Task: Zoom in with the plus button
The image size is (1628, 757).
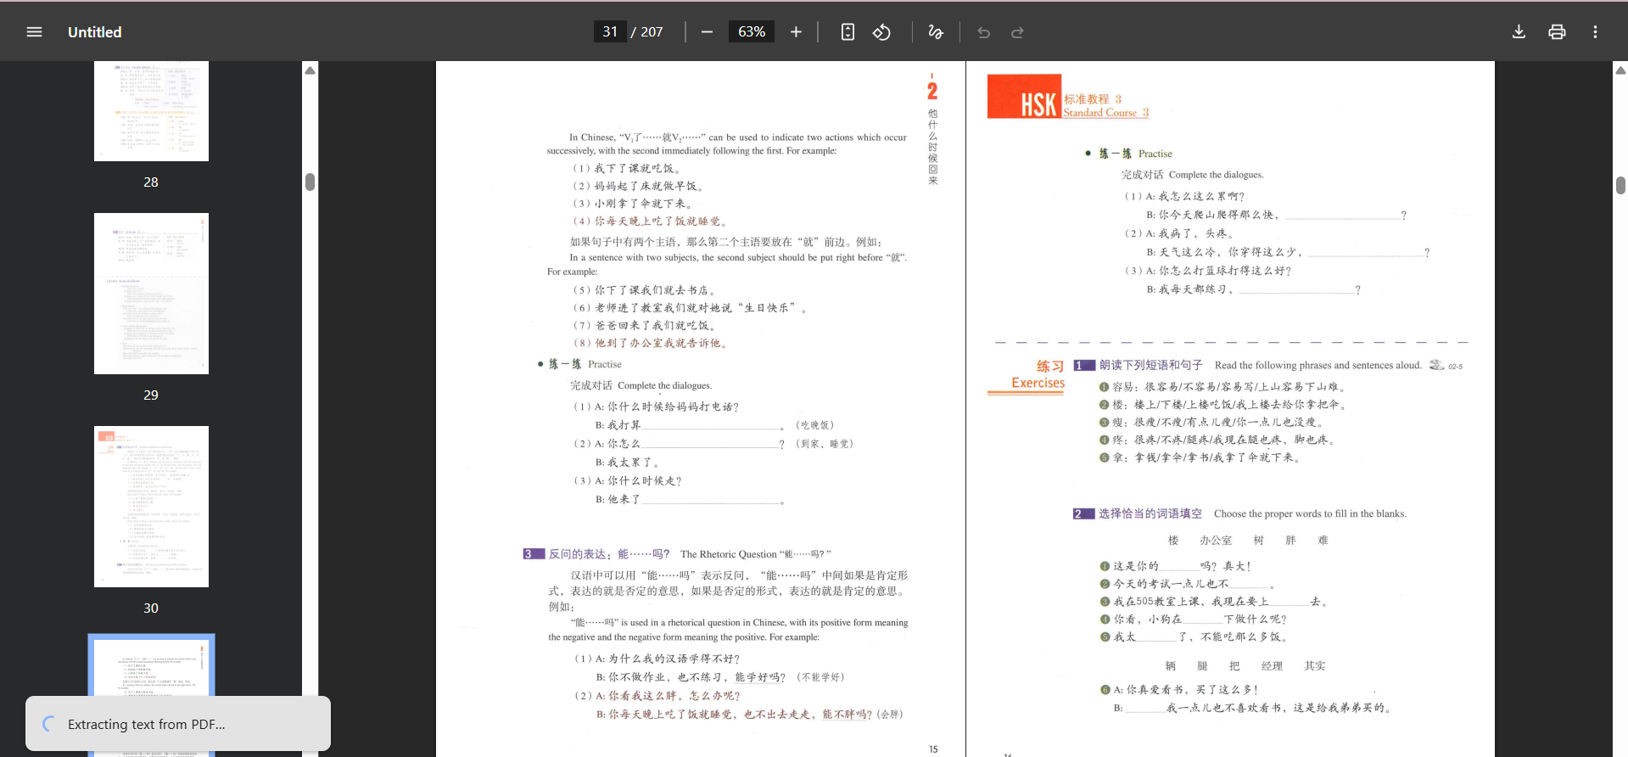Action: pyautogui.click(x=796, y=32)
